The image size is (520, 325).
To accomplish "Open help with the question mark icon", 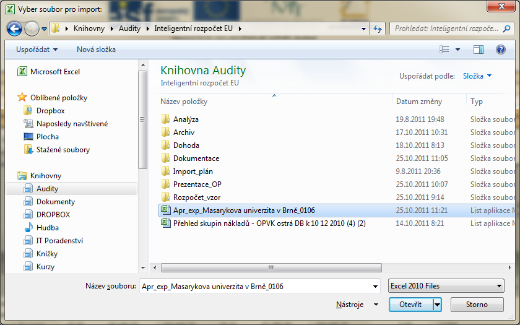I will point(500,50).
